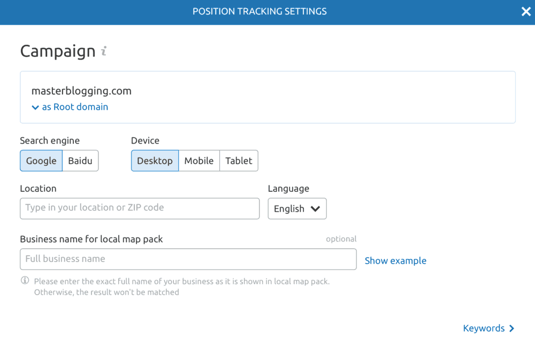This screenshot has height=351, width=535.
Task: Click the POSITION TRACKING SETTINGS header
Action: [x=259, y=11]
